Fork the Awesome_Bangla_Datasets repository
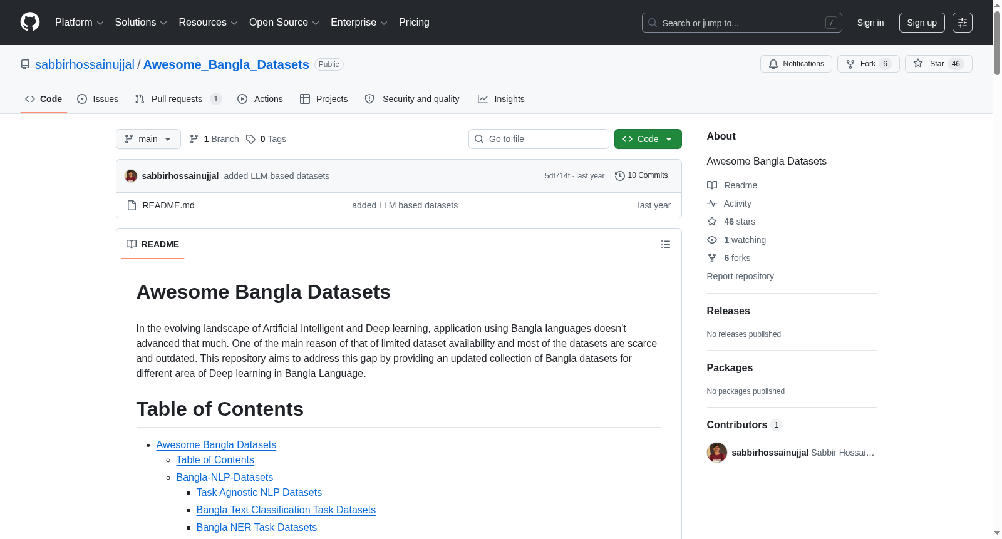Image resolution: width=1002 pixels, height=539 pixels. (x=868, y=64)
